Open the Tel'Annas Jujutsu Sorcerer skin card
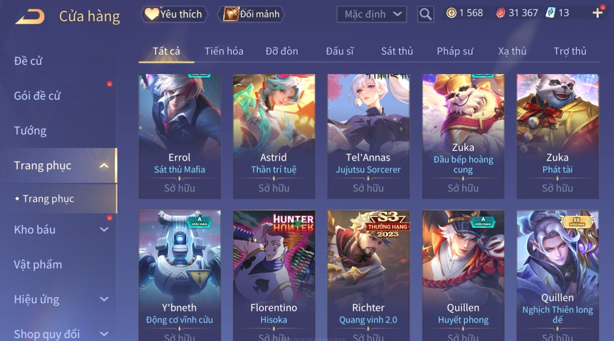The height and width of the screenshot is (341, 614). 368,136
